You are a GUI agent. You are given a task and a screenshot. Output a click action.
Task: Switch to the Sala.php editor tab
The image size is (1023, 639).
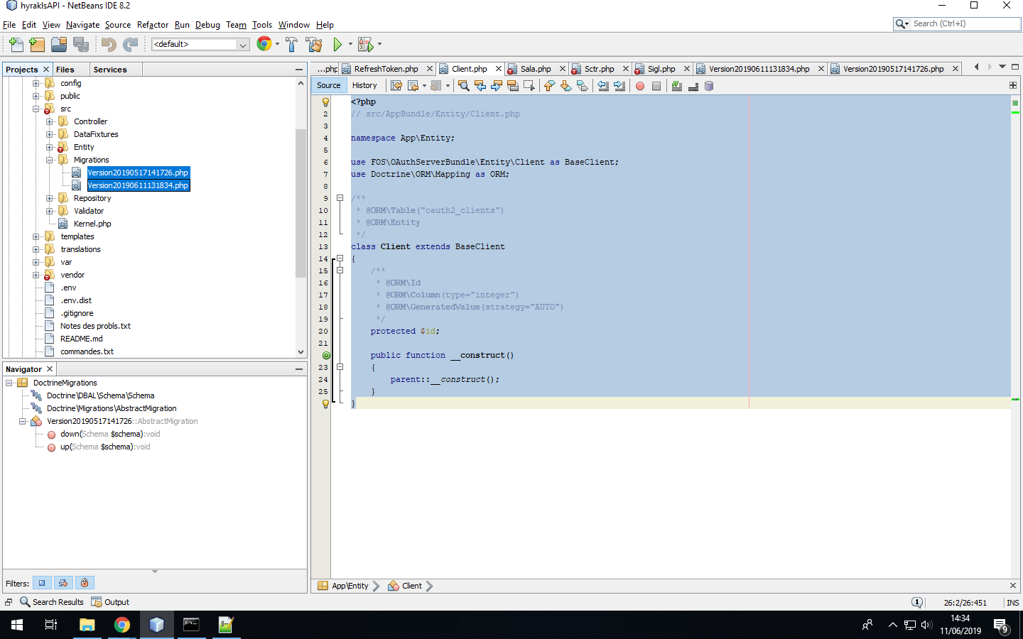coord(535,69)
